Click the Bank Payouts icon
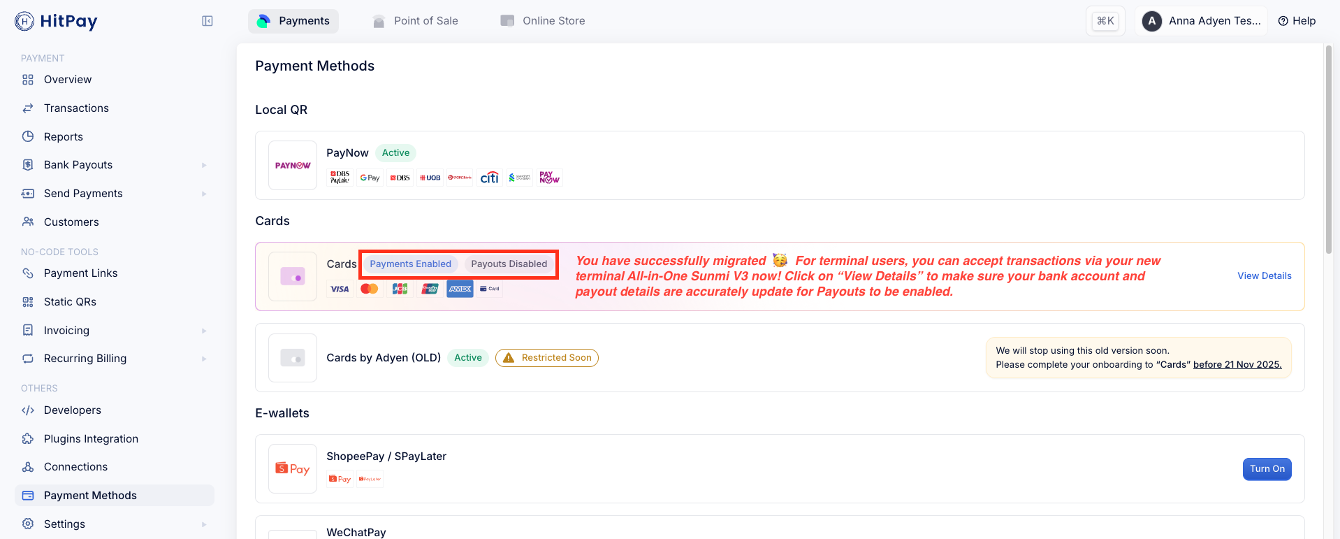This screenshot has height=539, width=1340. 28,165
